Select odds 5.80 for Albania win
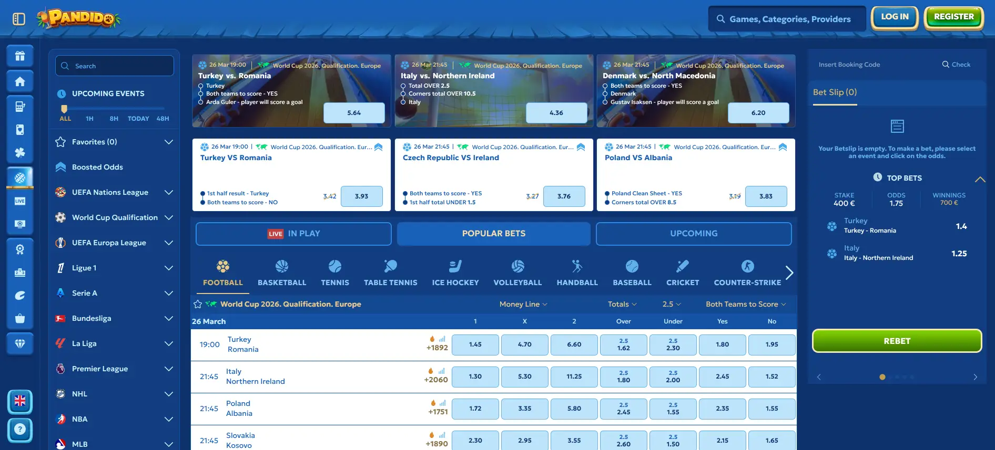The image size is (995, 450). [x=574, y=409]
